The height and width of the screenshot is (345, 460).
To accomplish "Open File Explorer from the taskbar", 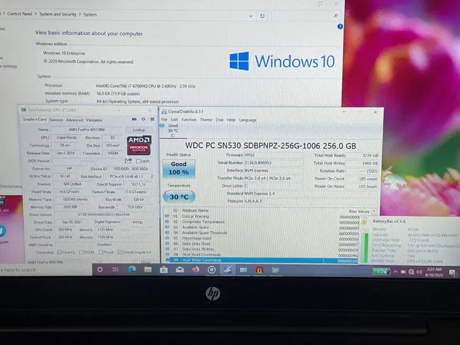I will pyautogui.click(x=148, y=270).
